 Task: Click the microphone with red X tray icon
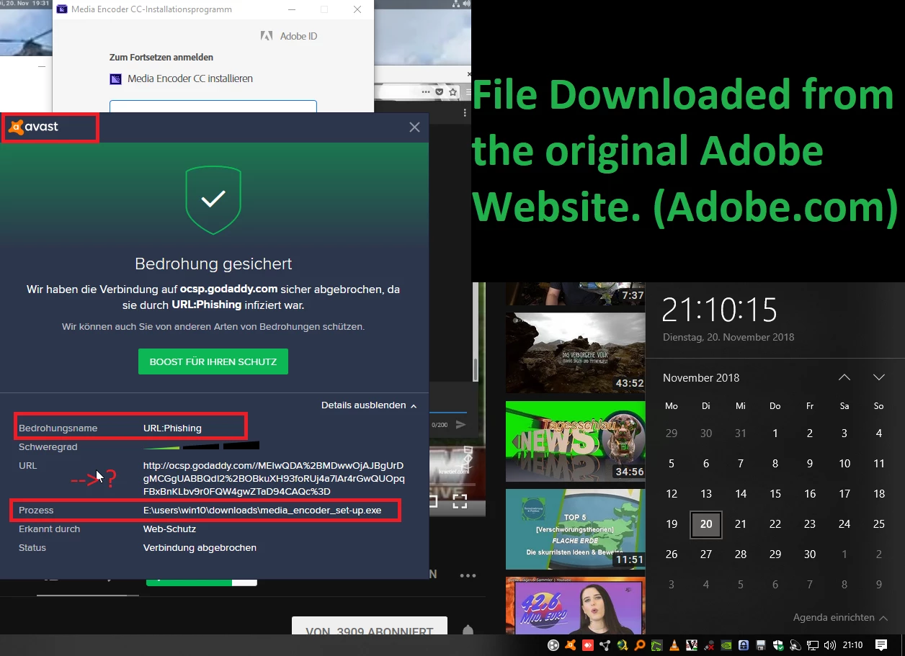[x=709, y=645]
